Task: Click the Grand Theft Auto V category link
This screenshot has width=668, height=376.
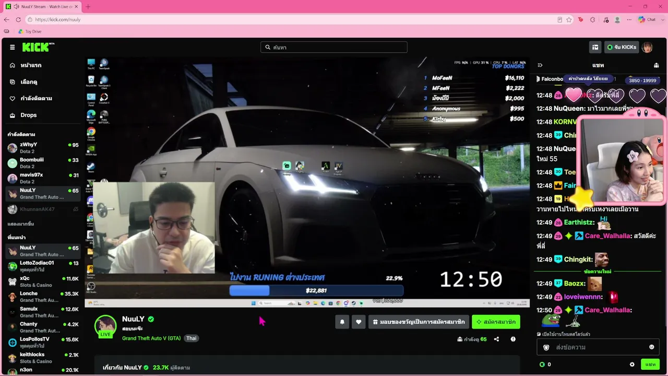Action: click(x=151, y=338)
